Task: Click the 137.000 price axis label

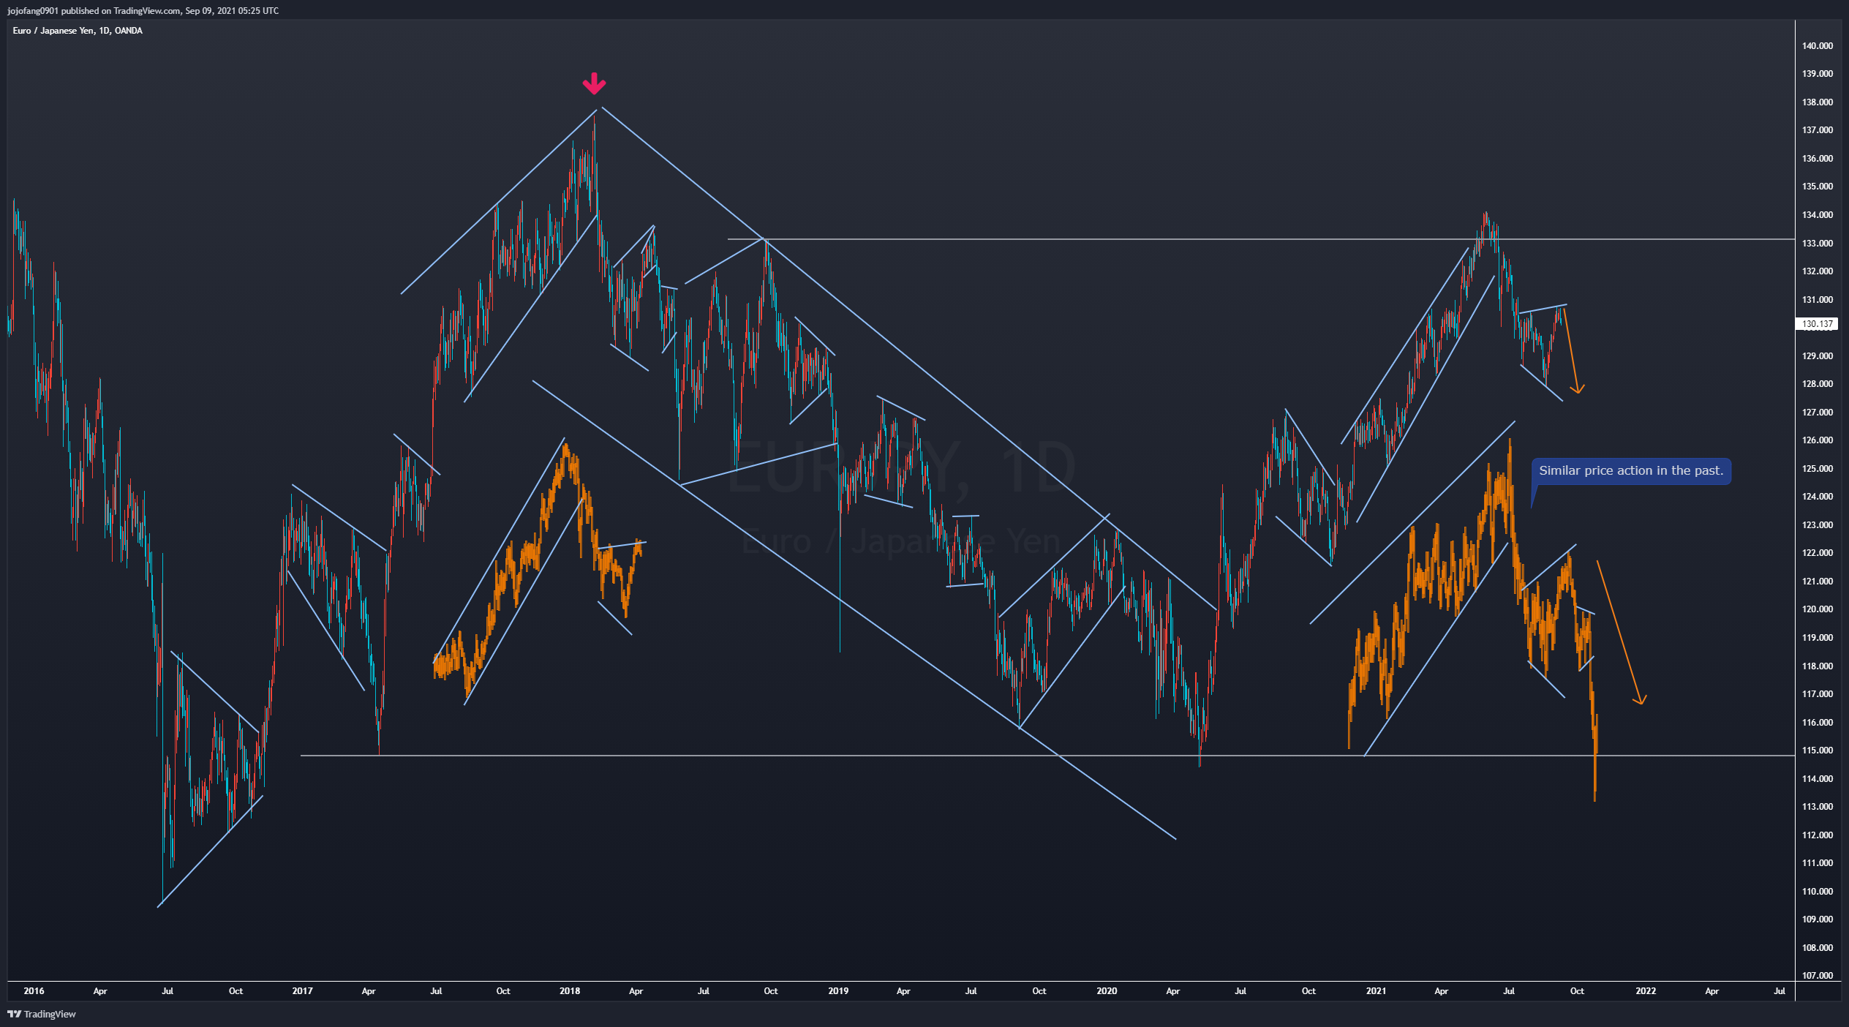Action: pyautogui.click(x=1817, y=130)
